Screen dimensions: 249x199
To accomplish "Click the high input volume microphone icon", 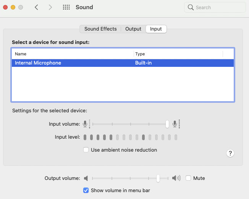I will pyautogui.click(x=175, y=124).
